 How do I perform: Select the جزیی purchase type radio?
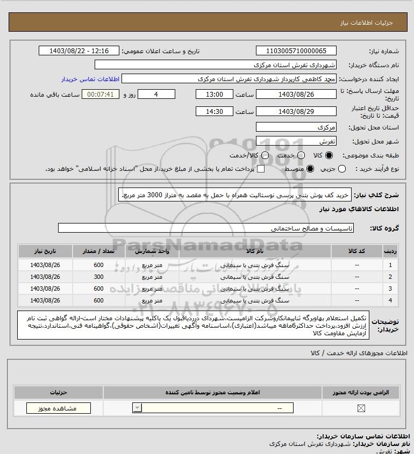(342, 169)
